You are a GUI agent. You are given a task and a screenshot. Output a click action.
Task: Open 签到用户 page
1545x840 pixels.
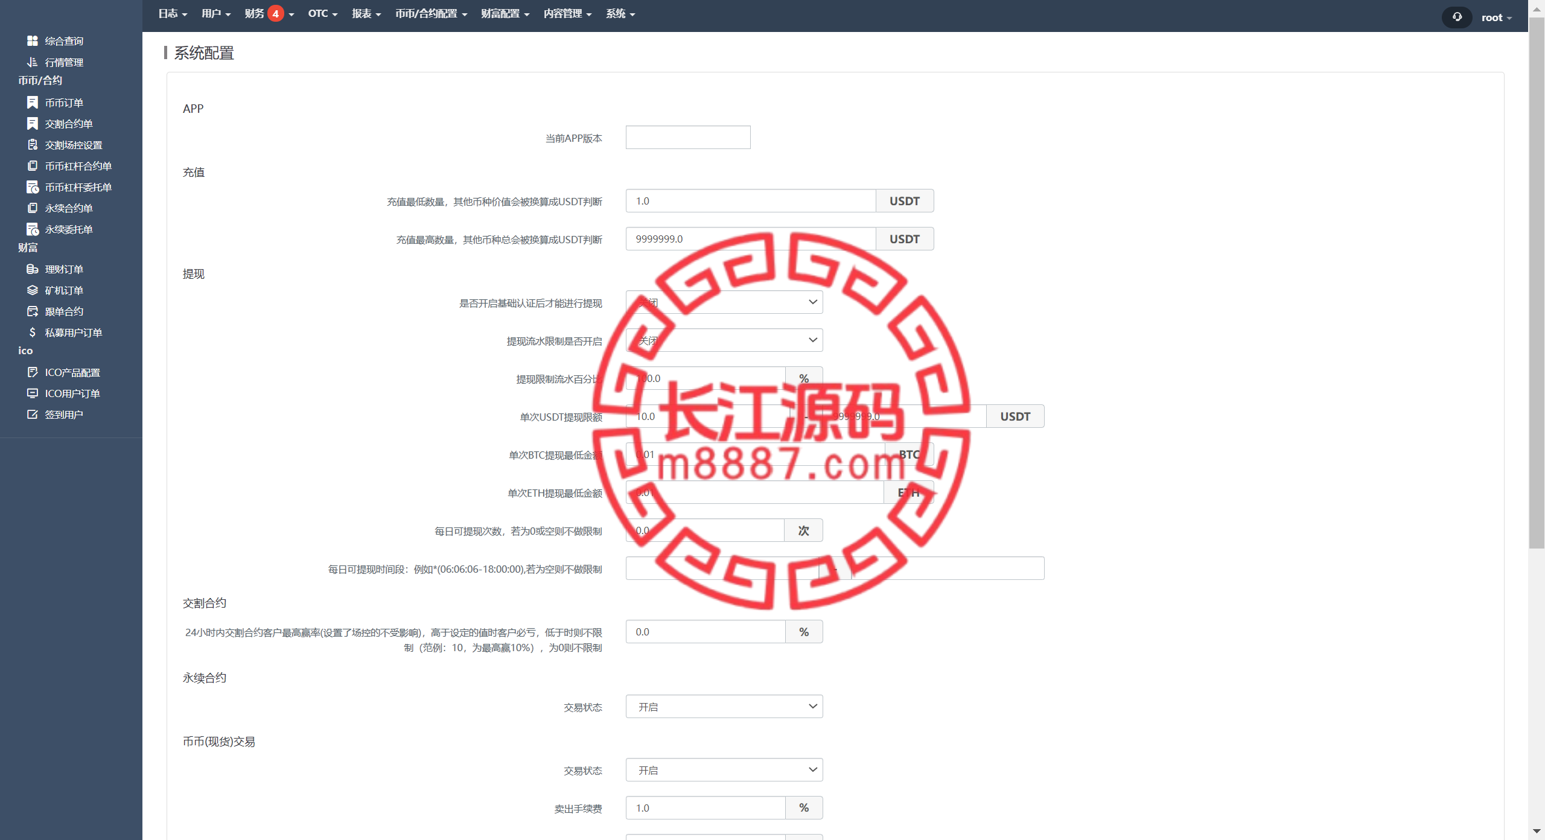click(64, 415)
